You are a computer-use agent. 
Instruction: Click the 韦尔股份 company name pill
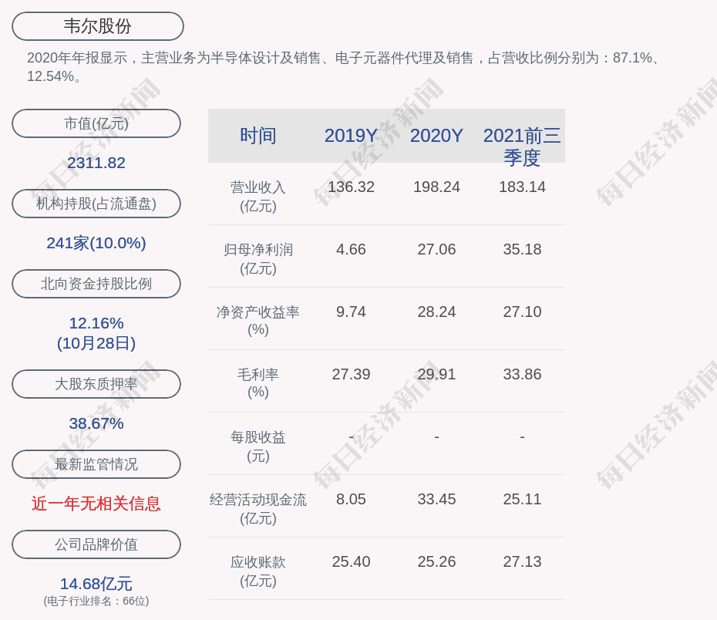click(x=98, y=26)
